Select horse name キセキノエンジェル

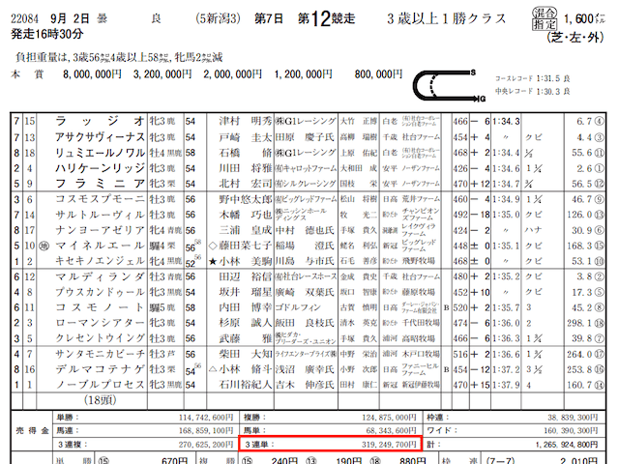point(100,261)
